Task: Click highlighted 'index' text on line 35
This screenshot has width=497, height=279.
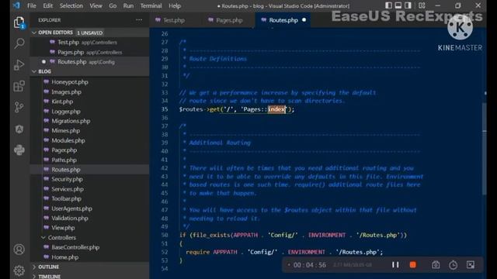Action: point(276,109)
